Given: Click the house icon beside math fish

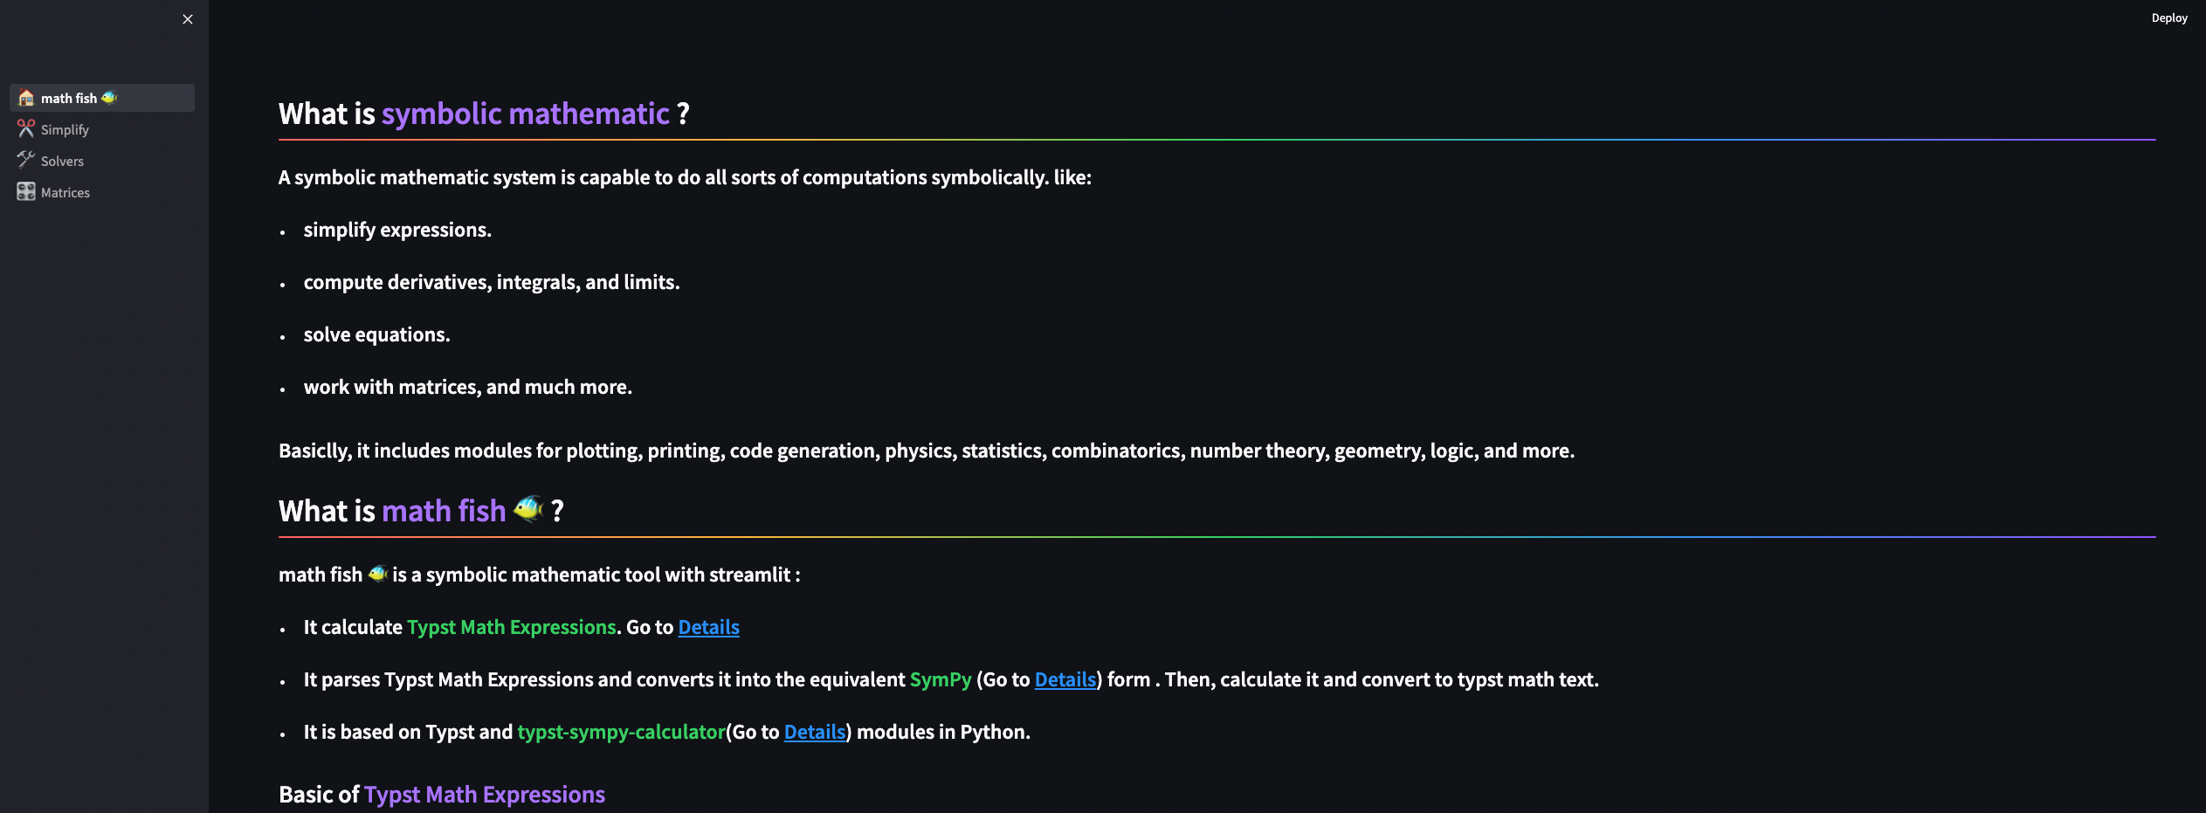Looking at the screenshot, I should [26, 98].
